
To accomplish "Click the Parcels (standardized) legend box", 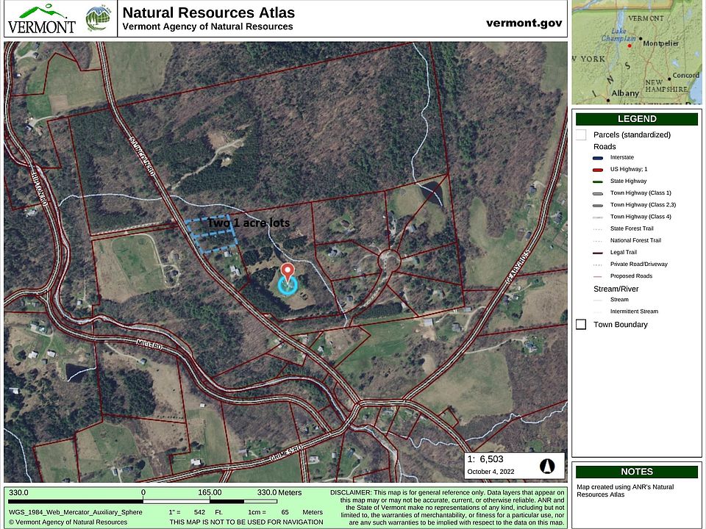I will (581, 134).
